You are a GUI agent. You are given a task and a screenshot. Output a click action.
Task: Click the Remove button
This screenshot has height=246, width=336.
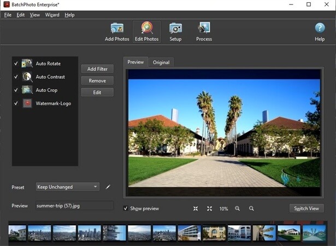click(97, 81)
